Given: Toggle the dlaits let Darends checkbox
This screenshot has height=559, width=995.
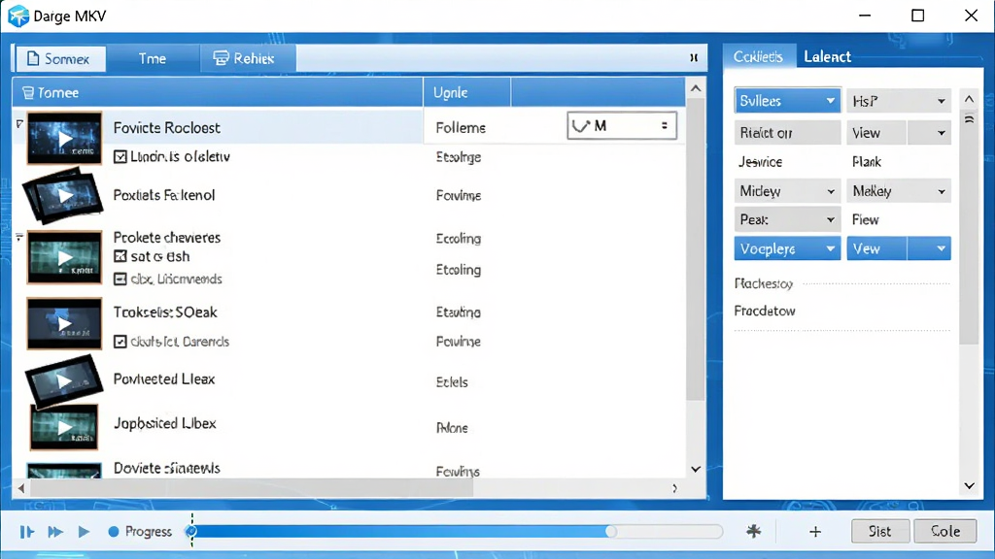Looking at the screenshot, I should tap(120, 342).
